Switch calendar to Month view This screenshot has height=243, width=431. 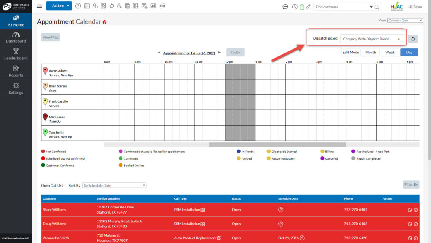coord(370,52)
